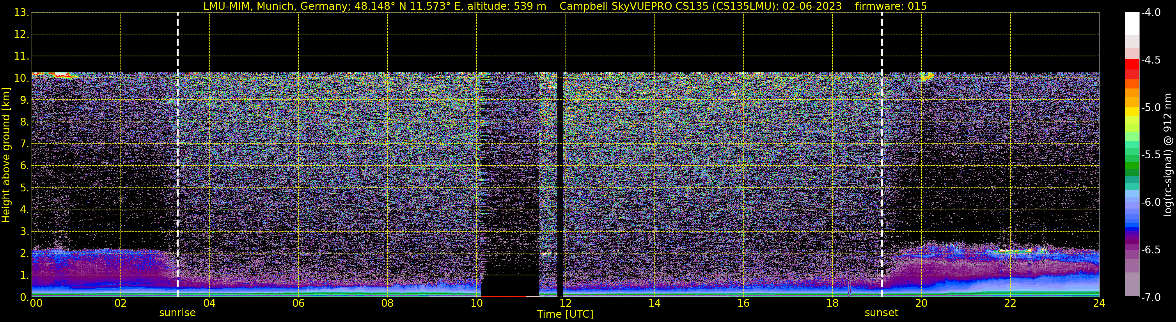Screen dimensions: 1176x322
Task: Select the 'sunset' label below the time axis
Action: 882,313
